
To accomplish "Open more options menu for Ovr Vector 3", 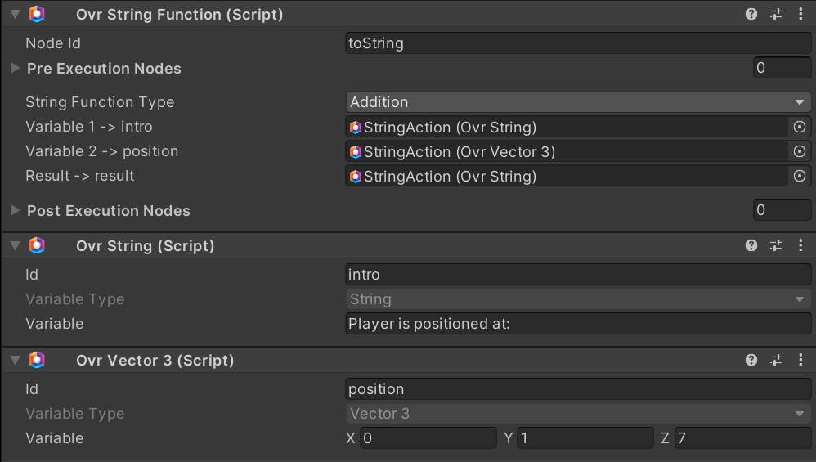I will (800, 360).
